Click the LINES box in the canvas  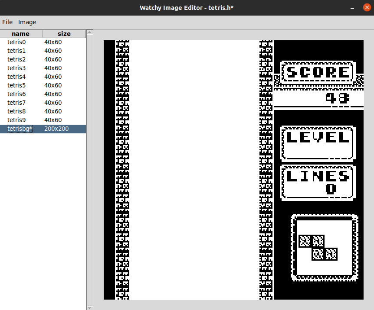(318, 182)
